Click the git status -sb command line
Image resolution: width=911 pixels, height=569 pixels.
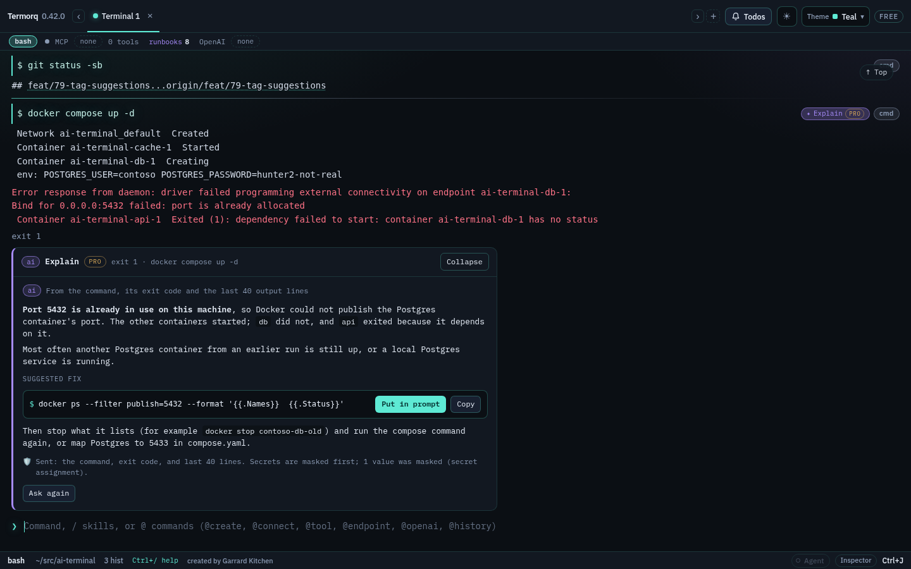click(x=60, y=66)
